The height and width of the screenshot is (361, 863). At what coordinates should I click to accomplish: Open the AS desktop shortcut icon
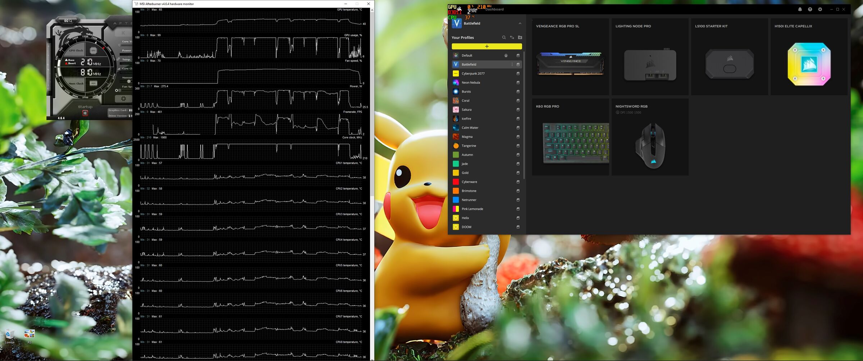tap(29, 336)
